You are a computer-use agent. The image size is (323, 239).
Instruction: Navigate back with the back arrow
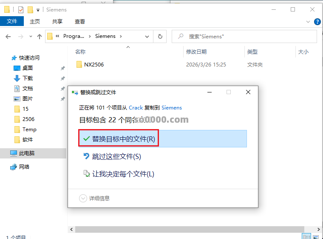pos(8,37)
